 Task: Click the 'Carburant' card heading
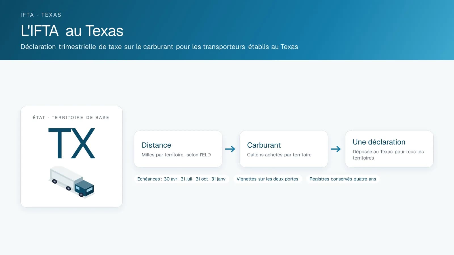coord(264,145)
